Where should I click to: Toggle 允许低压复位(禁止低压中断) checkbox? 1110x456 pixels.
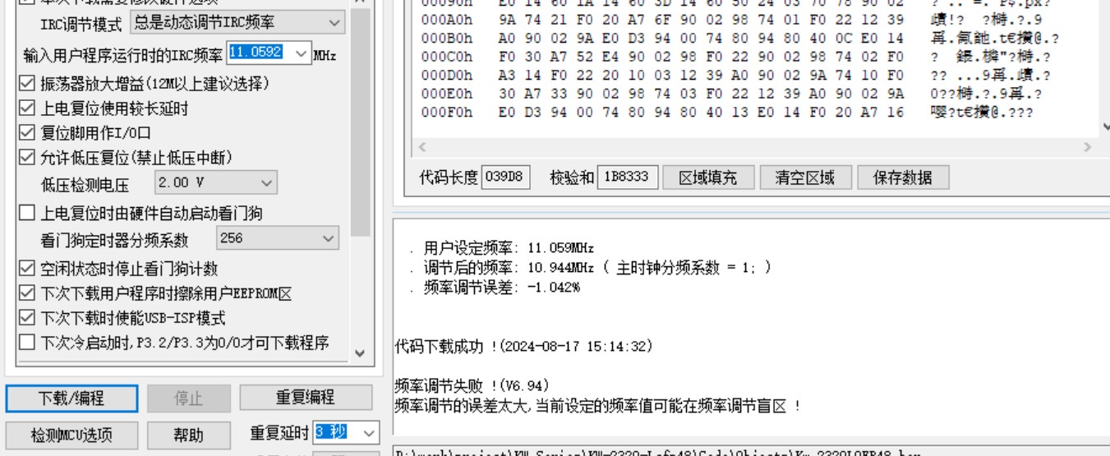point(27,158)
